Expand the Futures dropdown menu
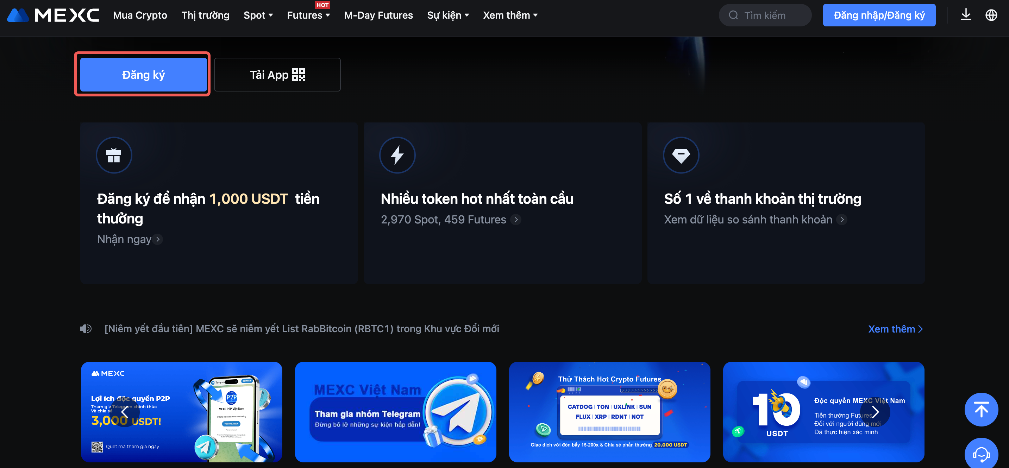The image size is (1009, 468). click(x=308, y=15)
